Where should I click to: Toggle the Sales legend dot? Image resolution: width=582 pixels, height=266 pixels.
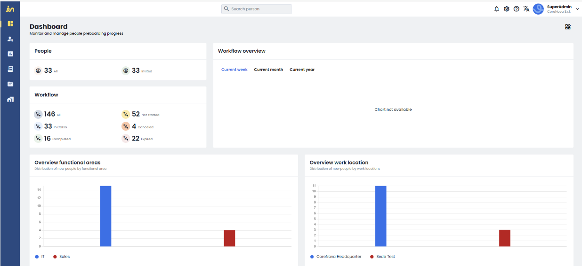tap(55, 257)
